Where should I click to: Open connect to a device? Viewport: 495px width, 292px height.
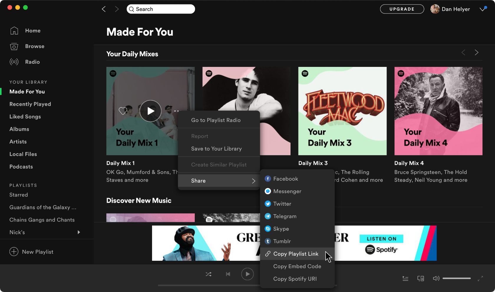[x=421, y=278]
